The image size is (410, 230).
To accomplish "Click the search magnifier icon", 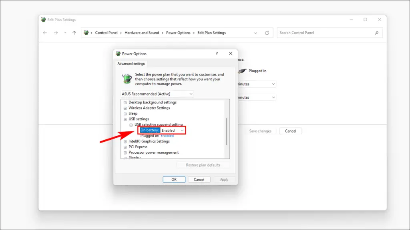I will (x=376, y=33).
